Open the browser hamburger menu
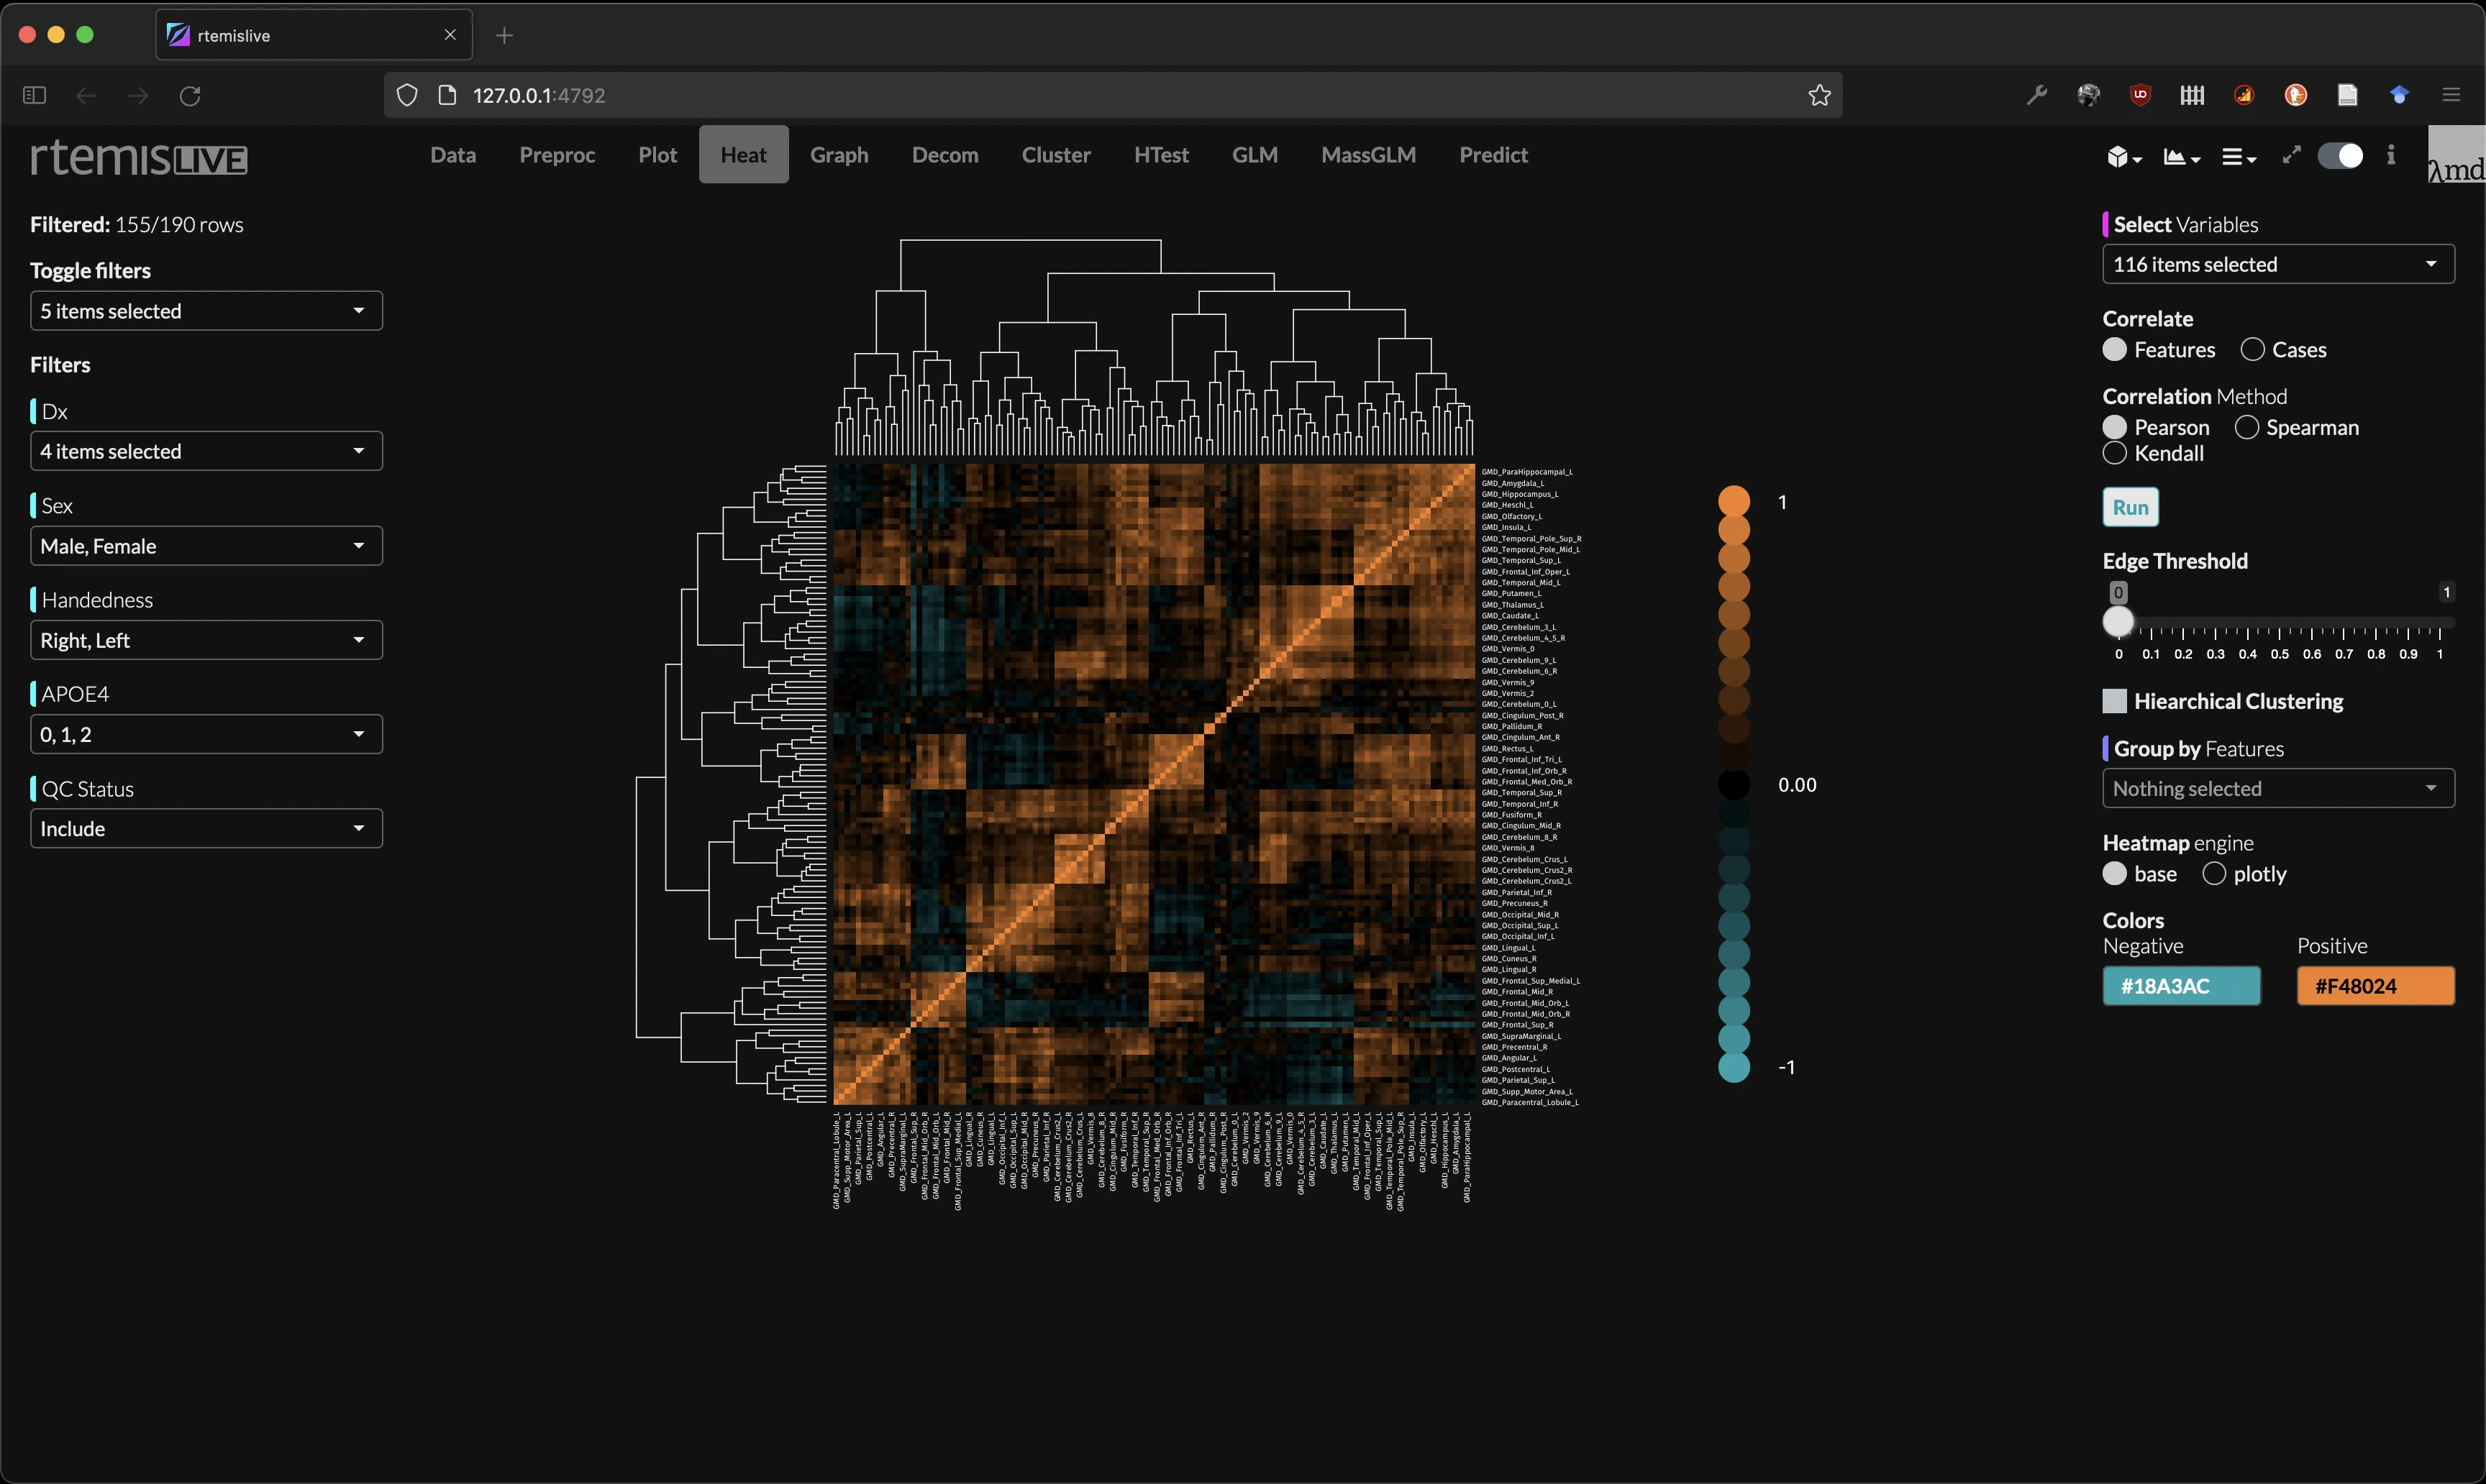The image size is (2486, 1484). tap(2451, 95)
